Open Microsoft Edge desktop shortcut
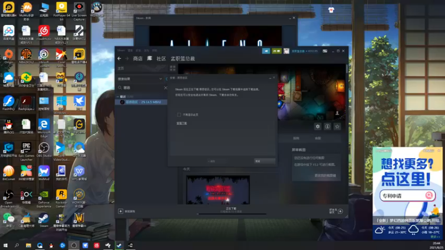Image resolution: width=445 pixels, height=250 pixels. click(x=44, y=128)
